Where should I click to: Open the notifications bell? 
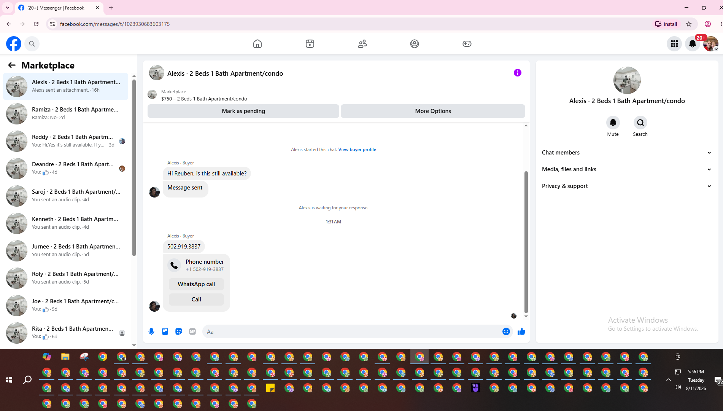[693, 44]
